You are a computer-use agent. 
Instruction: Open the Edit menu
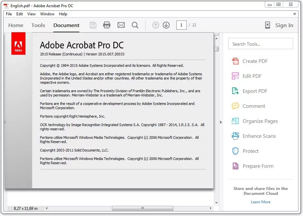pos(20,14)
